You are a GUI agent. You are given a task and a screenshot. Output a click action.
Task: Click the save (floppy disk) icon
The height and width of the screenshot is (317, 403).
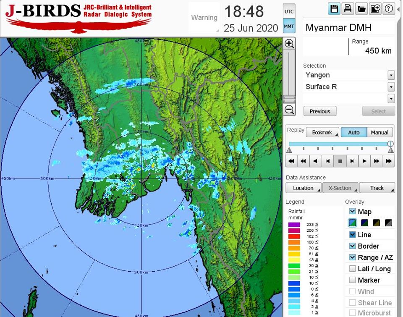coord(334,9)
